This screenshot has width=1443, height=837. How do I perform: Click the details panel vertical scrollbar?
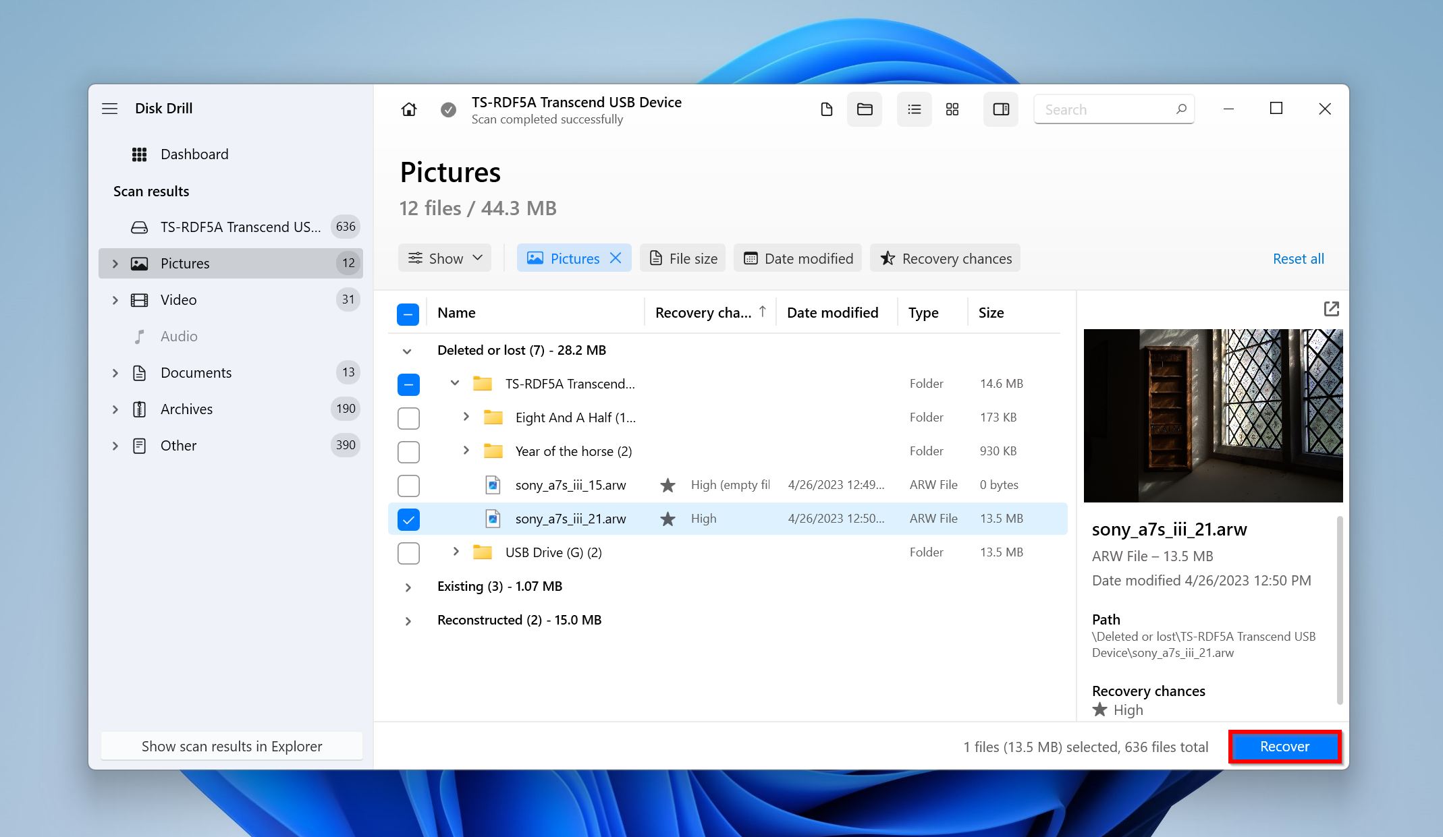tap(1339, 610)
